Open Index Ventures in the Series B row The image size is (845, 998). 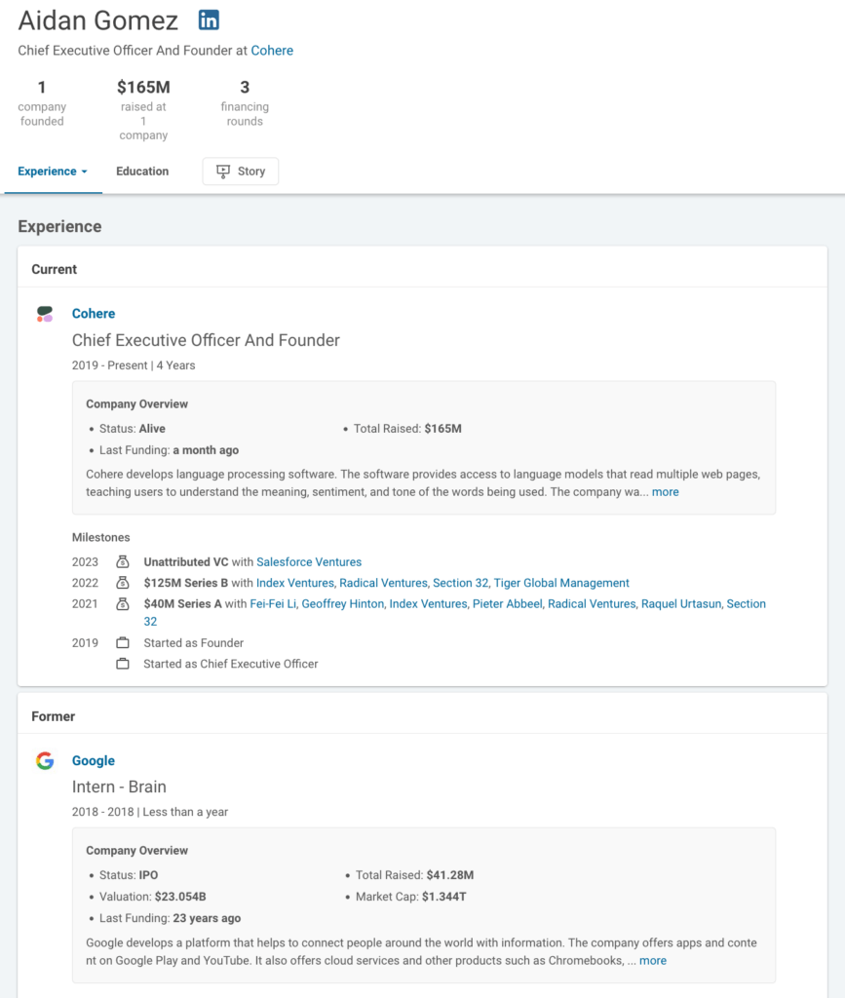tap(294, 583)
